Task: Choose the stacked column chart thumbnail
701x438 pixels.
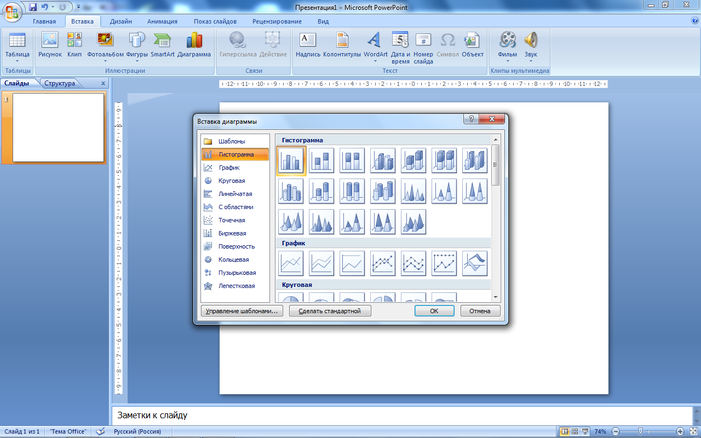Action: [321, 160]
